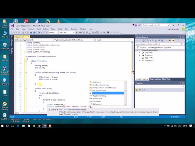Click Show All Files icon in Solution Explorer

click(x=162, y=40)
